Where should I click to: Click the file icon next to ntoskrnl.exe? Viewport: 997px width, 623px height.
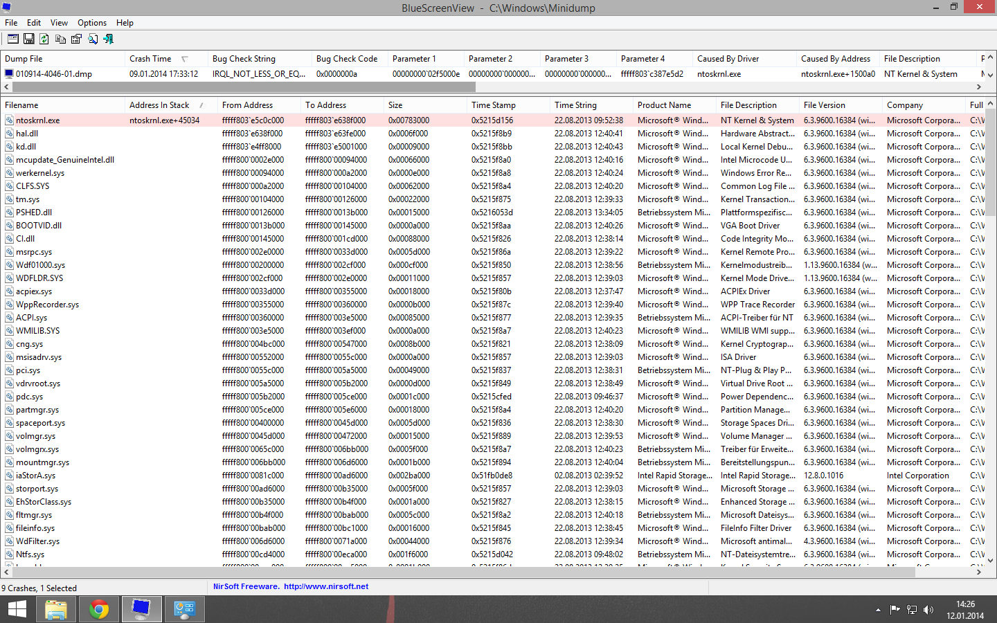10,120
